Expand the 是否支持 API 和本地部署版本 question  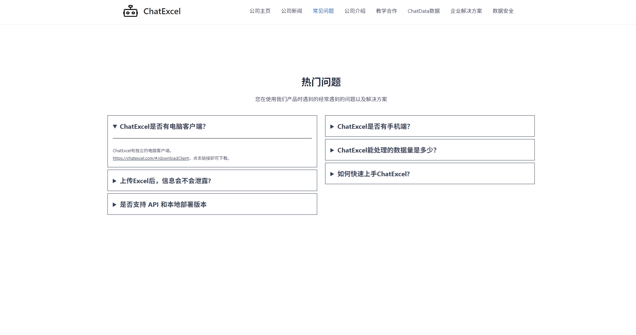163,204
